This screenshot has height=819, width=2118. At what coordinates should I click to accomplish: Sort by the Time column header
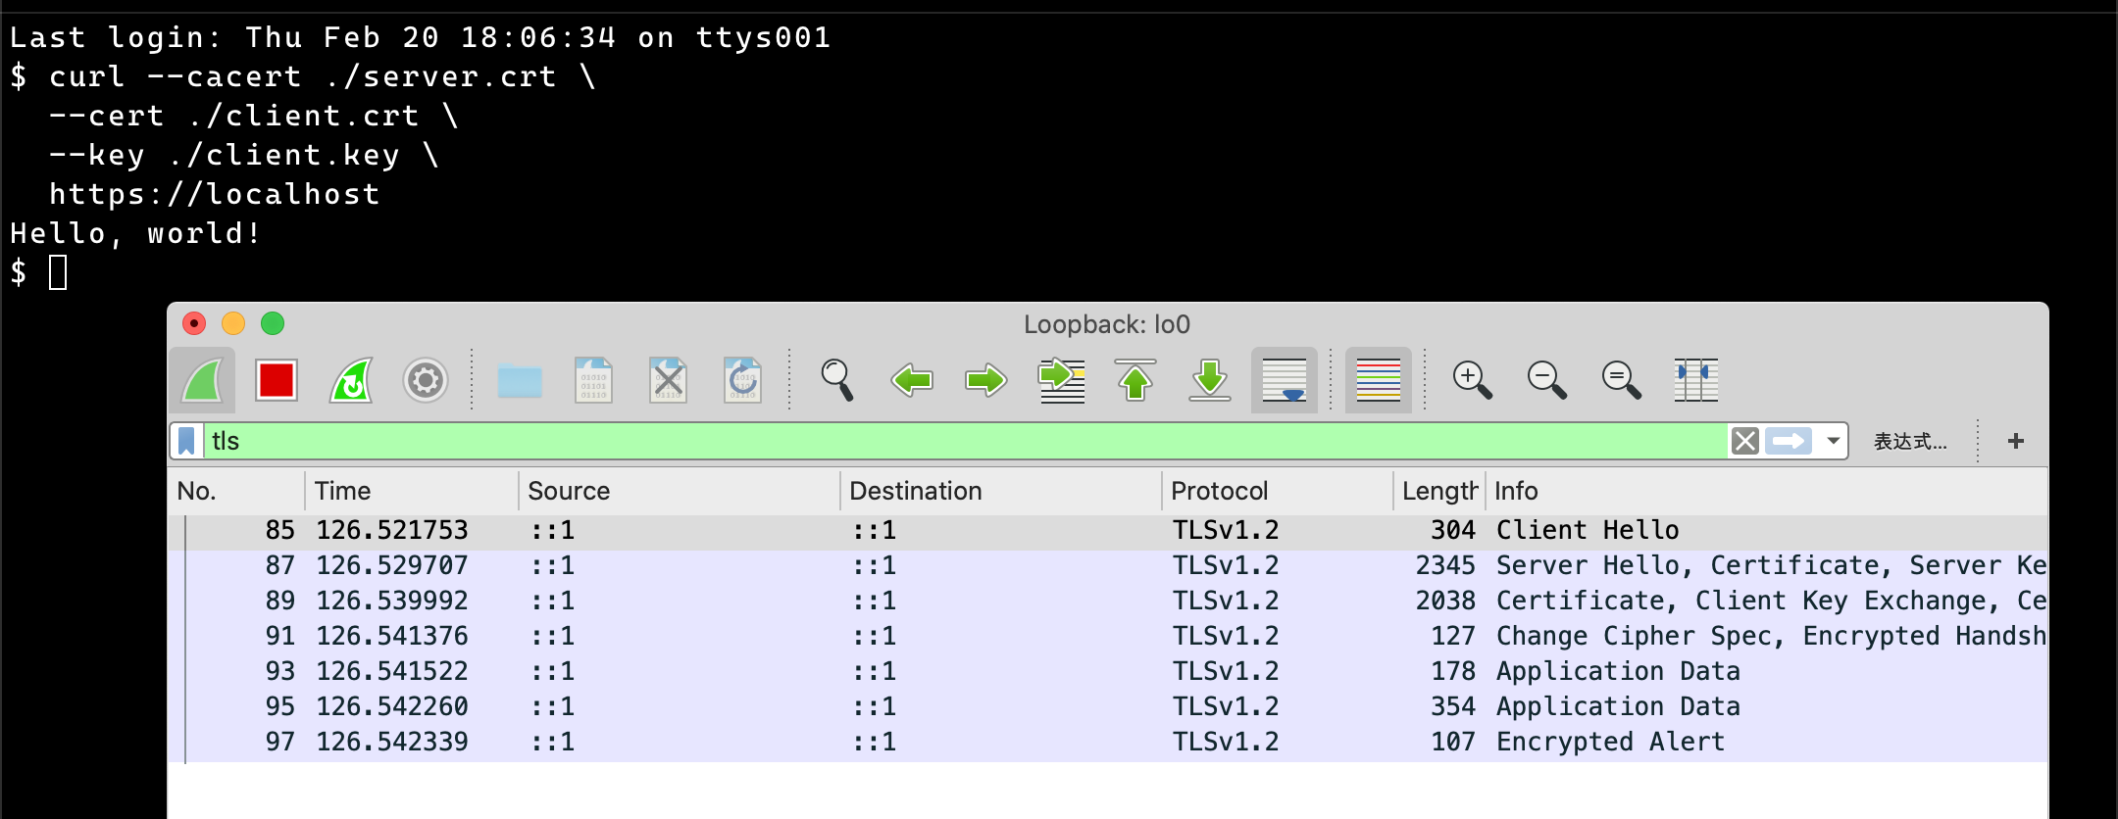coord(412,491)
